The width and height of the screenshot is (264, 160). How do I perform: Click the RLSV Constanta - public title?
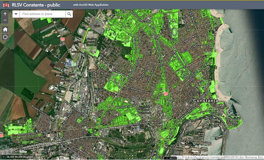[36, 5]
